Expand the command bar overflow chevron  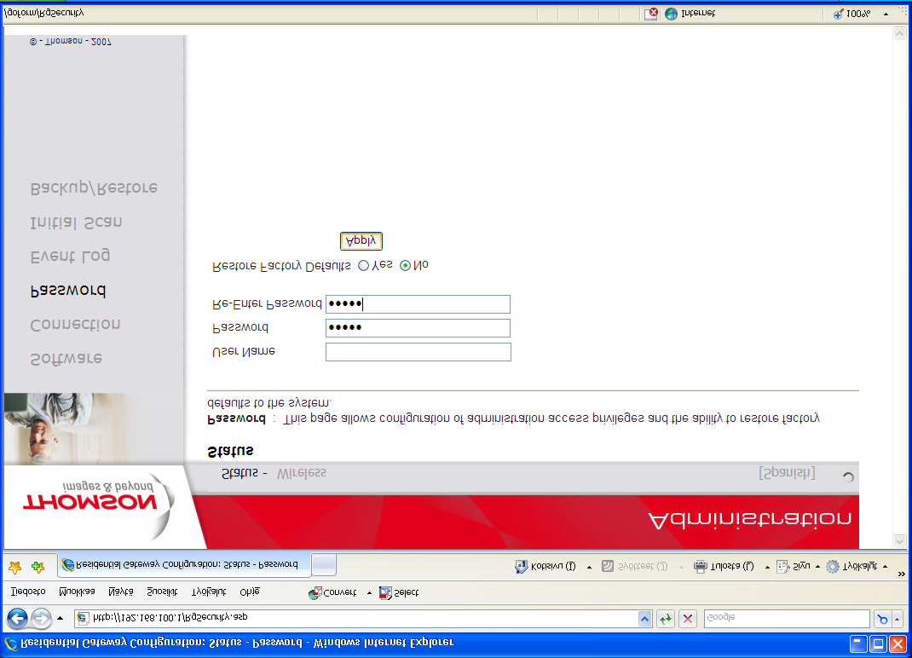(x=902, y=574)
